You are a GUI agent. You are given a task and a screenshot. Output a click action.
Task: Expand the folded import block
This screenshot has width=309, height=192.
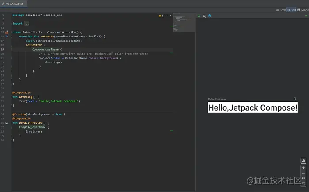click(11, 24)
